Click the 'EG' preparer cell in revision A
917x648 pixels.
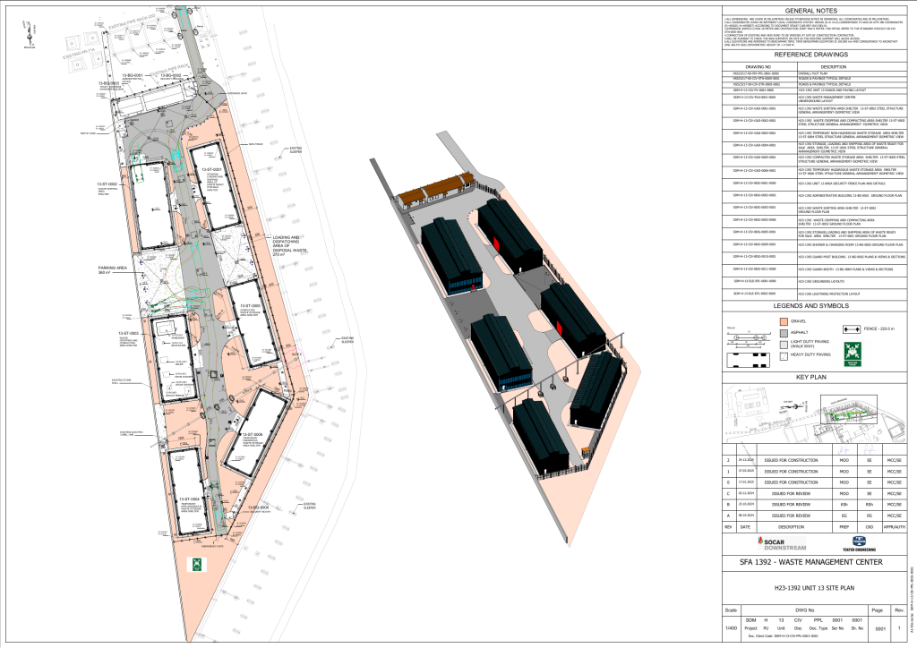click(x=844, y=516)
